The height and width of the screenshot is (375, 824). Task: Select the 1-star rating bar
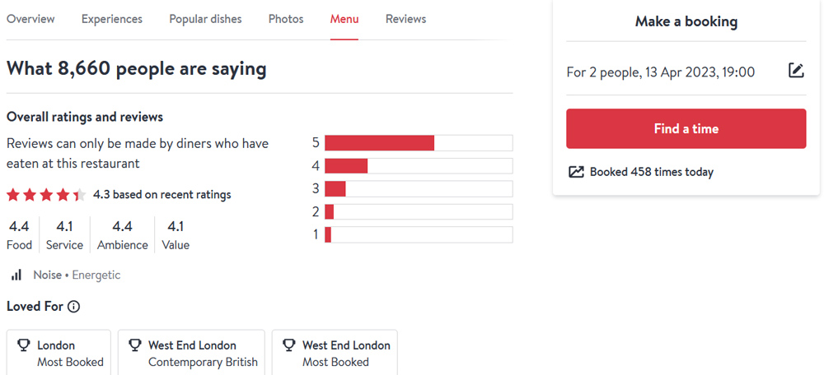coord(419,235)
